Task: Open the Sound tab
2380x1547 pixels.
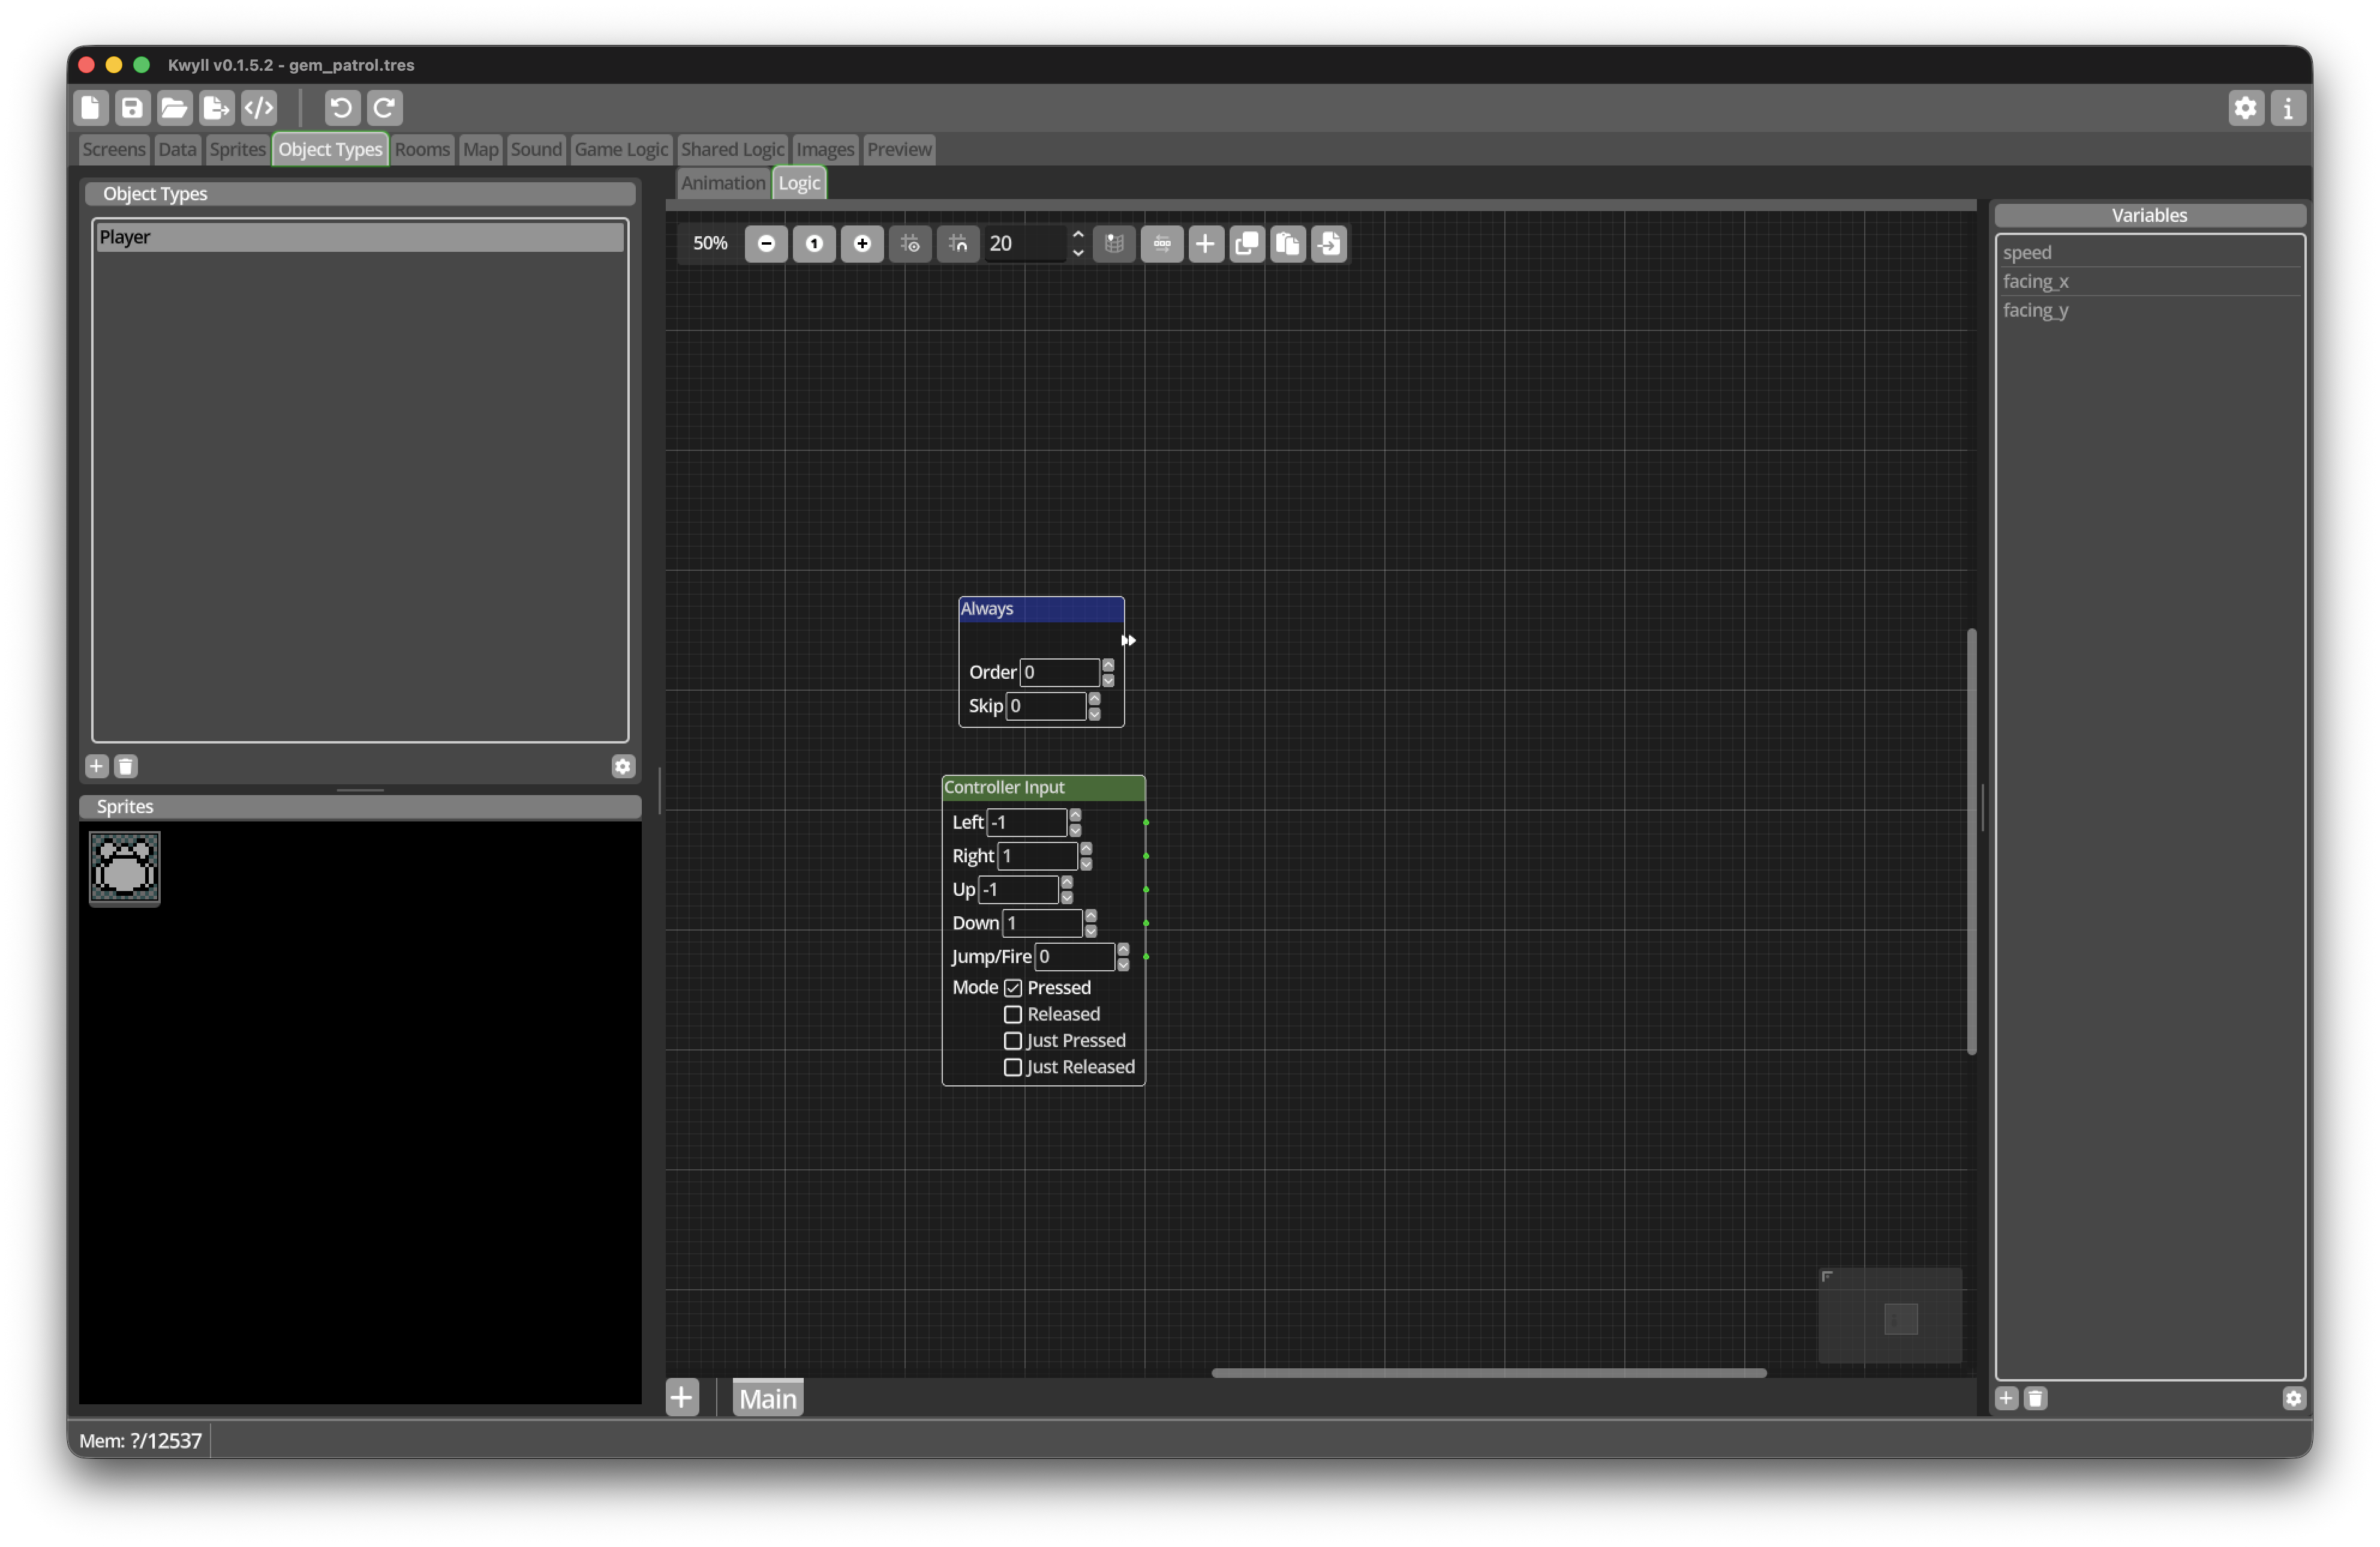Action: 536,149
